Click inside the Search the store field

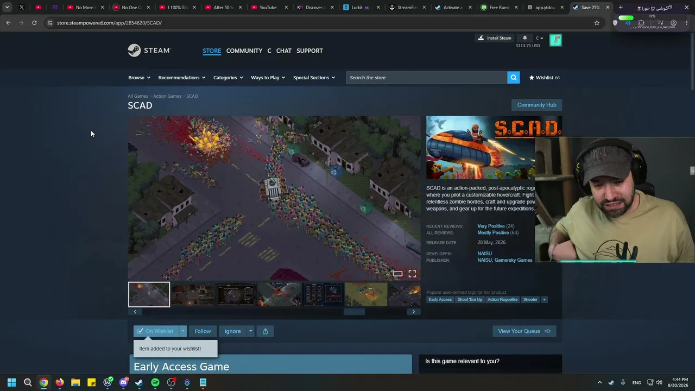click(x=427, y=78)
